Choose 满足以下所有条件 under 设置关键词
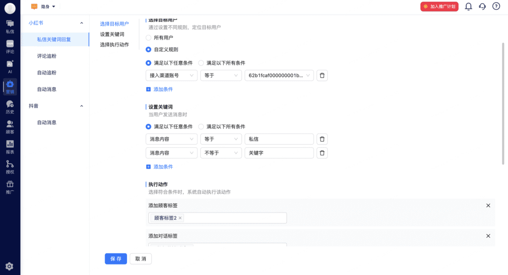 tap(201, 126)
